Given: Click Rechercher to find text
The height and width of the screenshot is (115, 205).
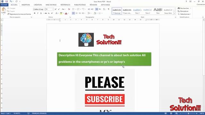Looking at the screenshot, I should 183,8.
